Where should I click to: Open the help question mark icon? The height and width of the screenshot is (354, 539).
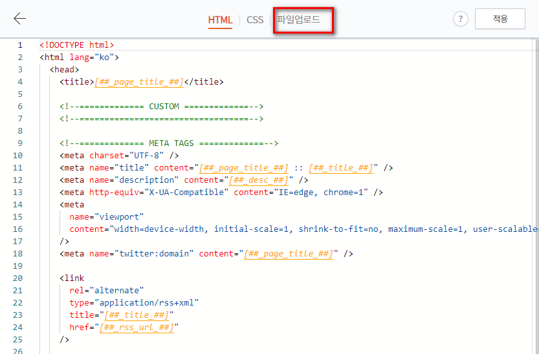[460, 19]
